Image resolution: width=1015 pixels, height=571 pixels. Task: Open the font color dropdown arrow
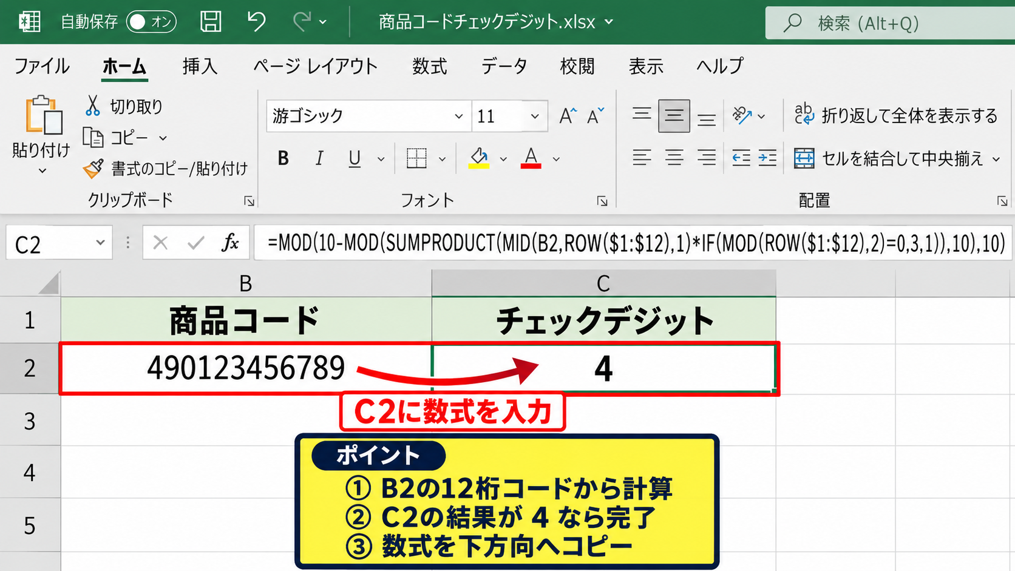[x=556, y=159]
